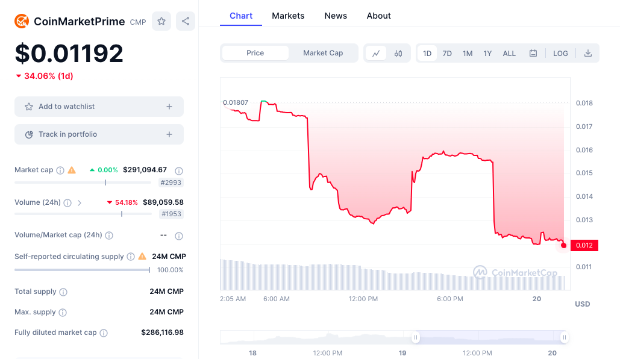
Task: Click the mini timeline range navigator handle
Action: 416,337
